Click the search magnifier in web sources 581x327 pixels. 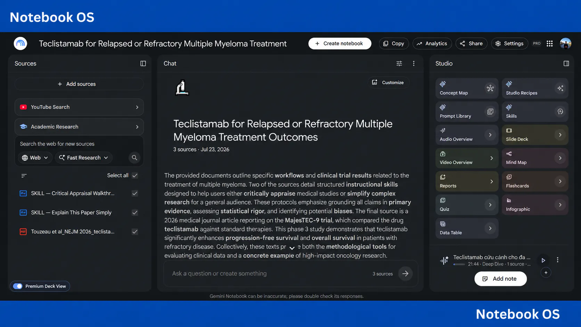point(134,158)
